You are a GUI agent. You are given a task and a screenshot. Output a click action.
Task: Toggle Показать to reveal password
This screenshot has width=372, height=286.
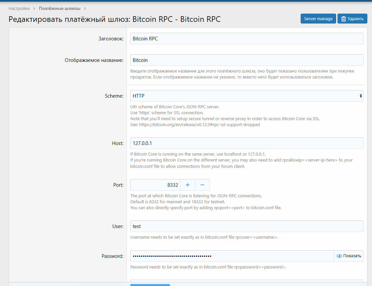click(349, 256)
